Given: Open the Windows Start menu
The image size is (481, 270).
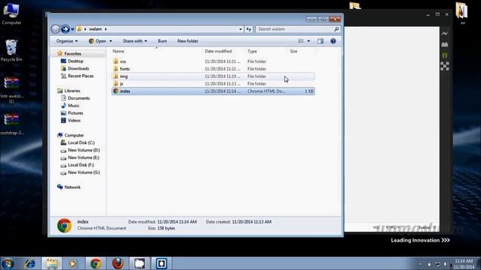Looking at the screenshot, I should [x=8, y=263].
